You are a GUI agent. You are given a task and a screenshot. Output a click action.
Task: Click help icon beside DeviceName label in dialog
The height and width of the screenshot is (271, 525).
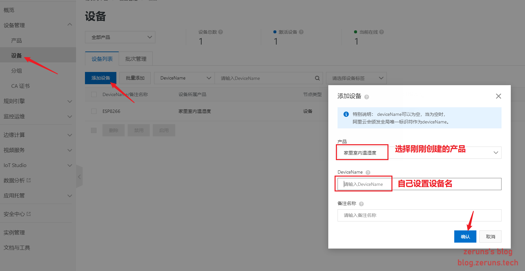click(368, 172)
